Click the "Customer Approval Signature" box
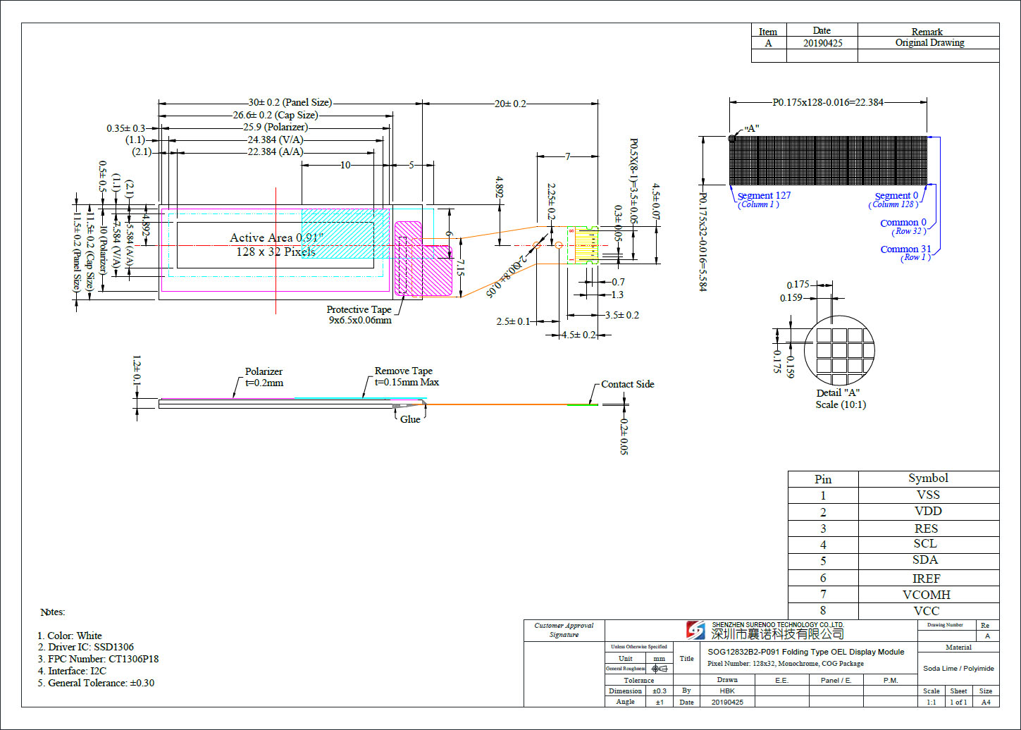1021x730 pixels. (x=564, y=630)
